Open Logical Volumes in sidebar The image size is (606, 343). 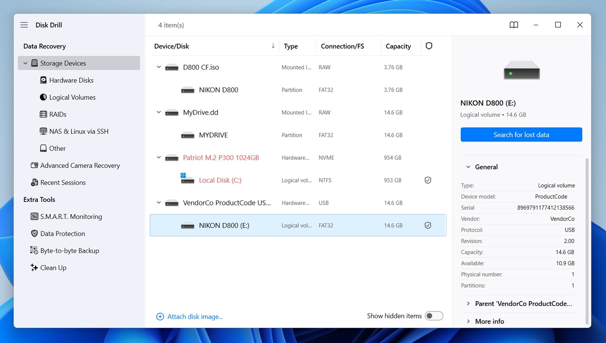point(72,97)
